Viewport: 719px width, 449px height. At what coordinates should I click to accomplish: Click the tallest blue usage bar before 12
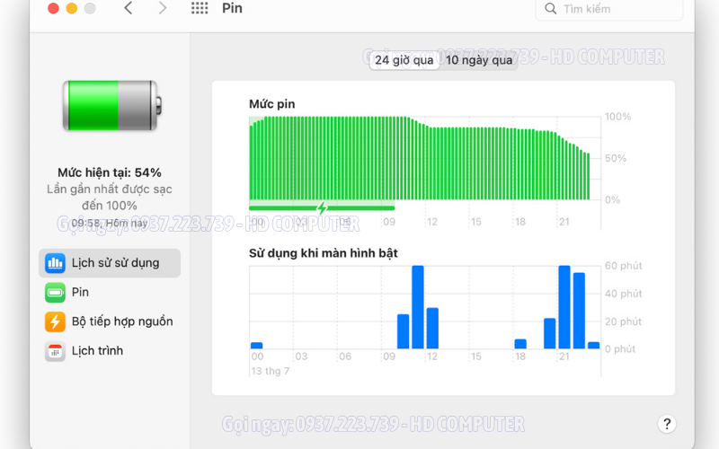point(417,307)
